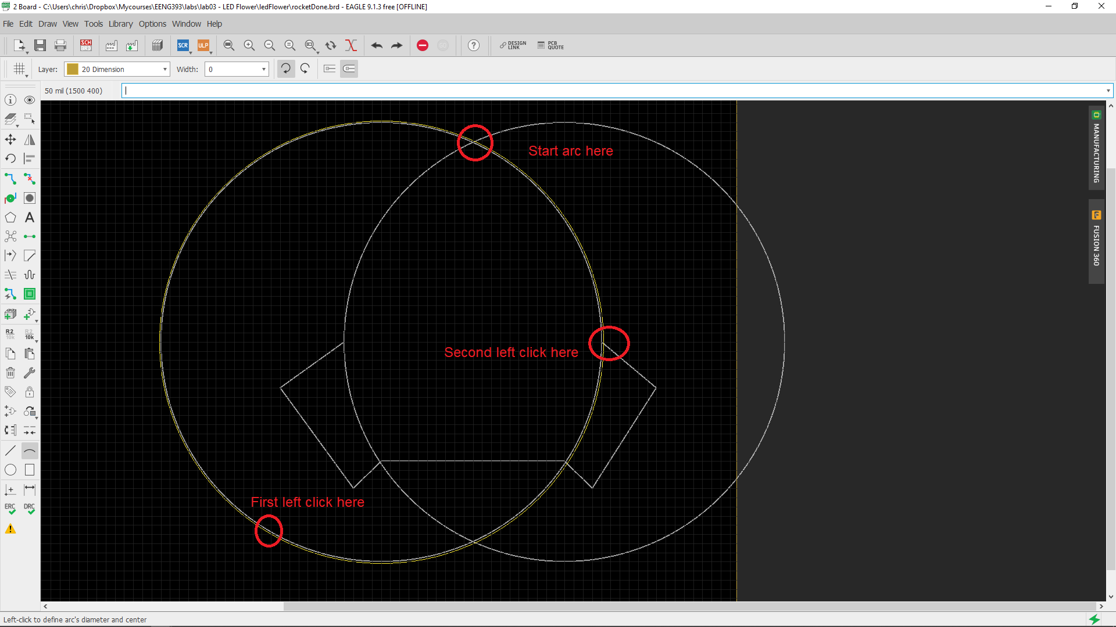Select the Circle draw tool
Screen dimensions: 1116x627
tap(10, 470)
